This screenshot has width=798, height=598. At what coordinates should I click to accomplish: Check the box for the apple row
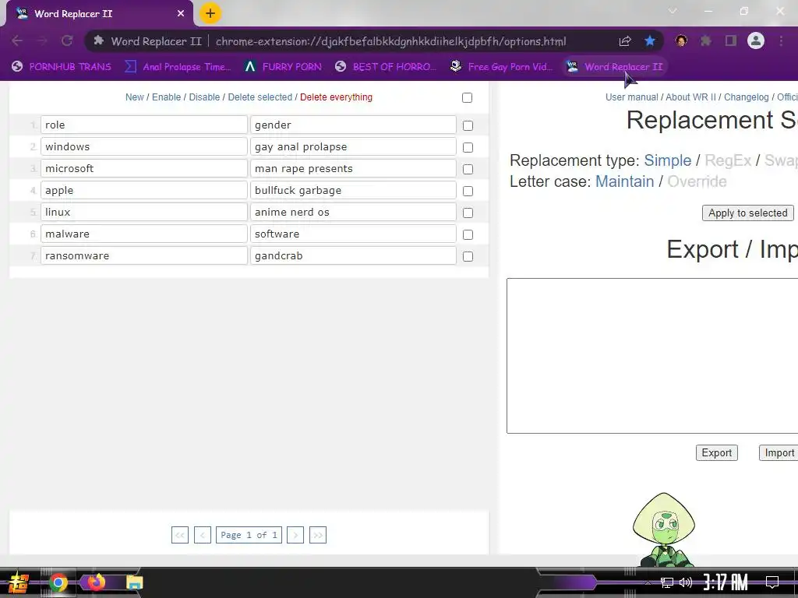pyautogui.click(x=468, y=192)
